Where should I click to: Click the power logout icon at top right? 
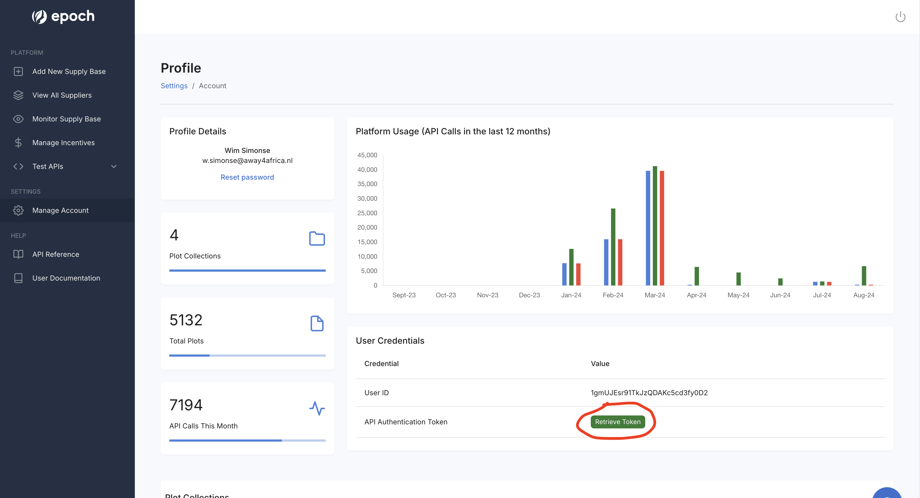tap(900, 17)
